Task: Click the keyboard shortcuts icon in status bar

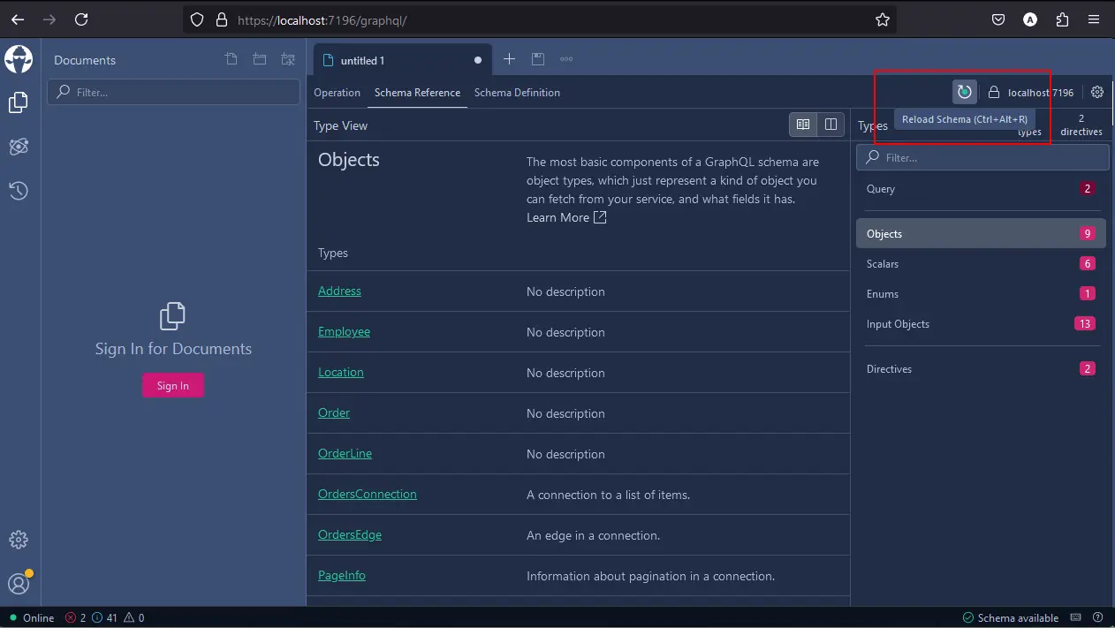Action: (x=1076, y=617)
